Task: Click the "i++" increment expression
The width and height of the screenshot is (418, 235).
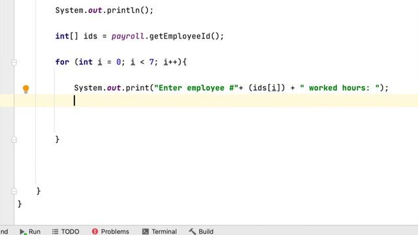Action: tap(170, 62)
